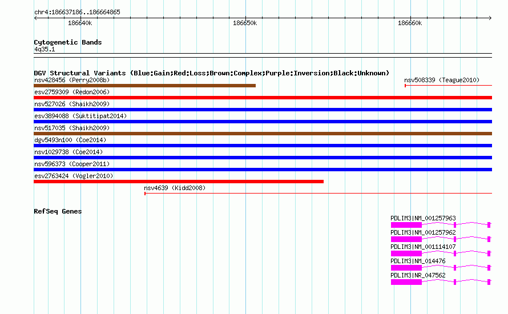Click the DGV Structural Variants track title
Screen dimensions: 508x314
pyautogui.click(x=212, y=73)
